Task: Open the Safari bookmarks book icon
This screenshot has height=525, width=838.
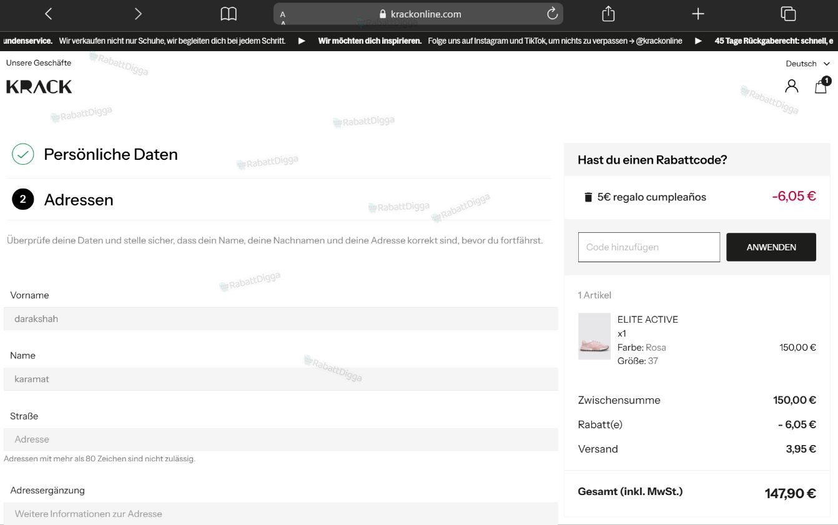Action: (229, 14)
